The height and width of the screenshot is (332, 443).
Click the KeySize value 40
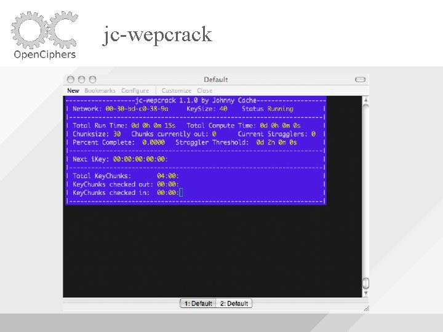tap(223, 109)
